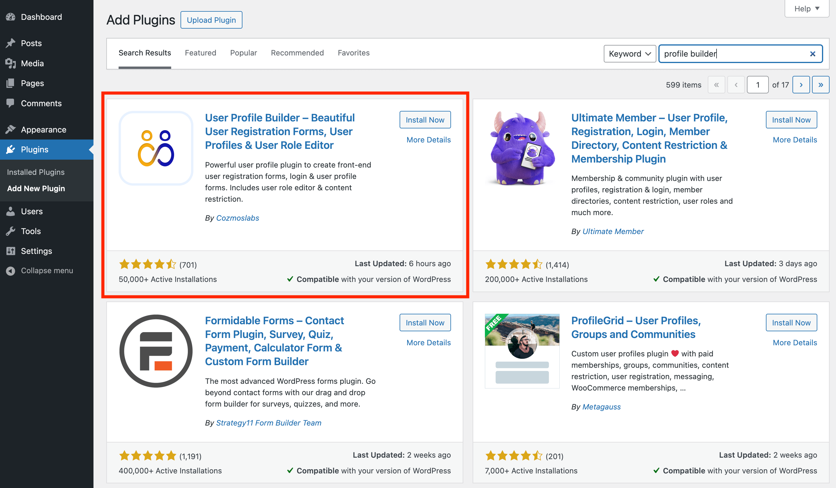Click the Tools wrench icon
Image resolution: width=836 pixels, height=488 pixels.
[x=11, y=231]
